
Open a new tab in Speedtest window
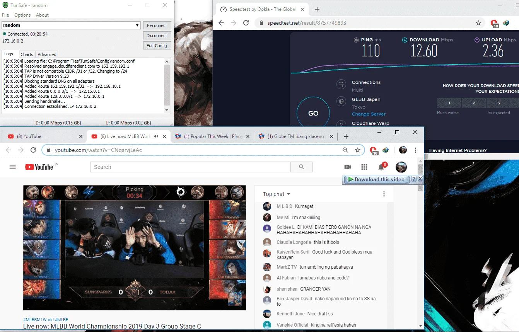[x=317, y=9]
